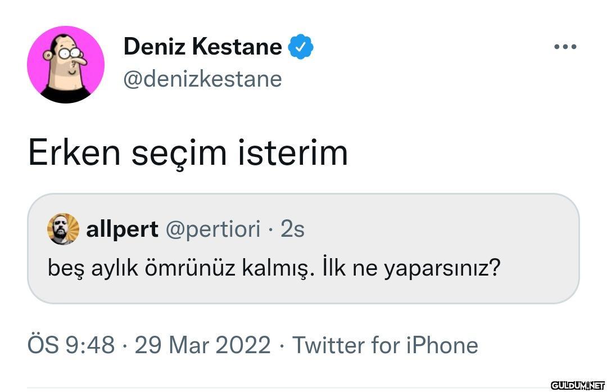
Task: Open the @denizkestane handle
Action: pos(202,79)
